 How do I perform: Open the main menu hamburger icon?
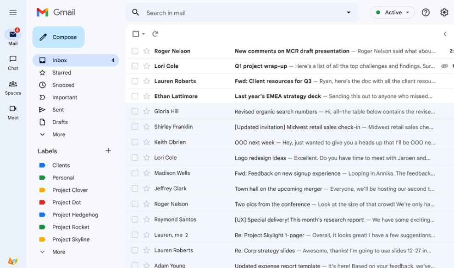[13, 12]
